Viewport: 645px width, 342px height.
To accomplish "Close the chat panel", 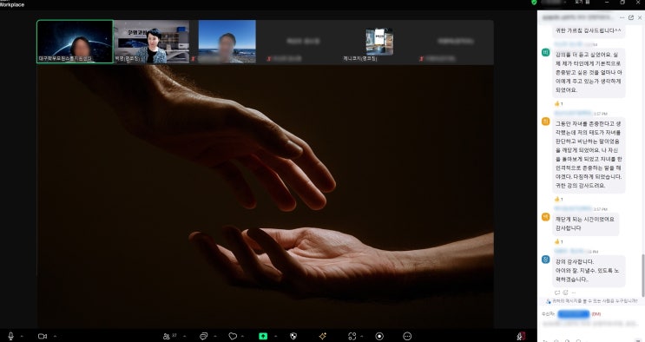I will click(640, 17).
